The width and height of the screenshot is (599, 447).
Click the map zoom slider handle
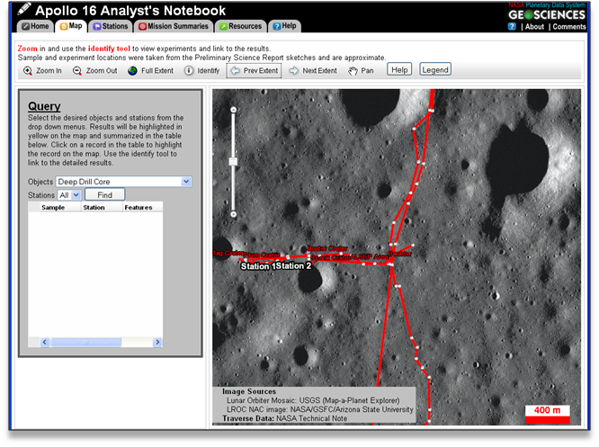(233, 162)
